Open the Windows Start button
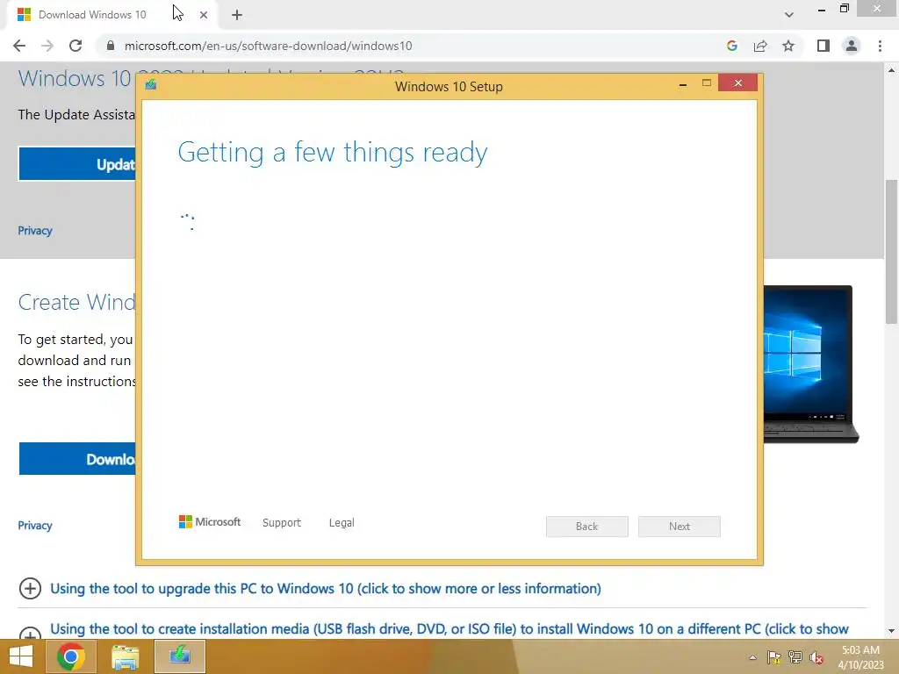Viewport: 899px width, 674px height. (21, 656)
